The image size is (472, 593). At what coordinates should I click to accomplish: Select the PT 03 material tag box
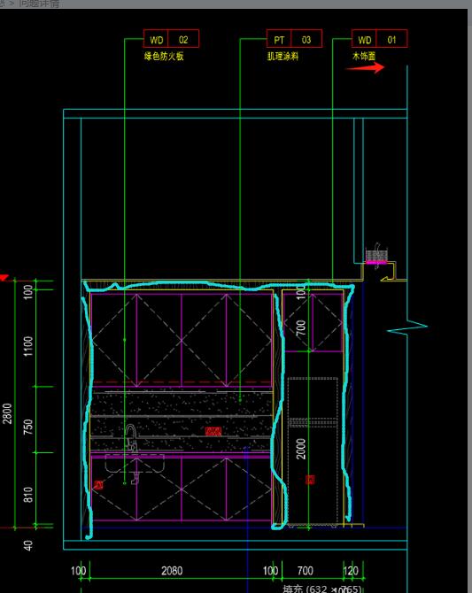(294, 39)
